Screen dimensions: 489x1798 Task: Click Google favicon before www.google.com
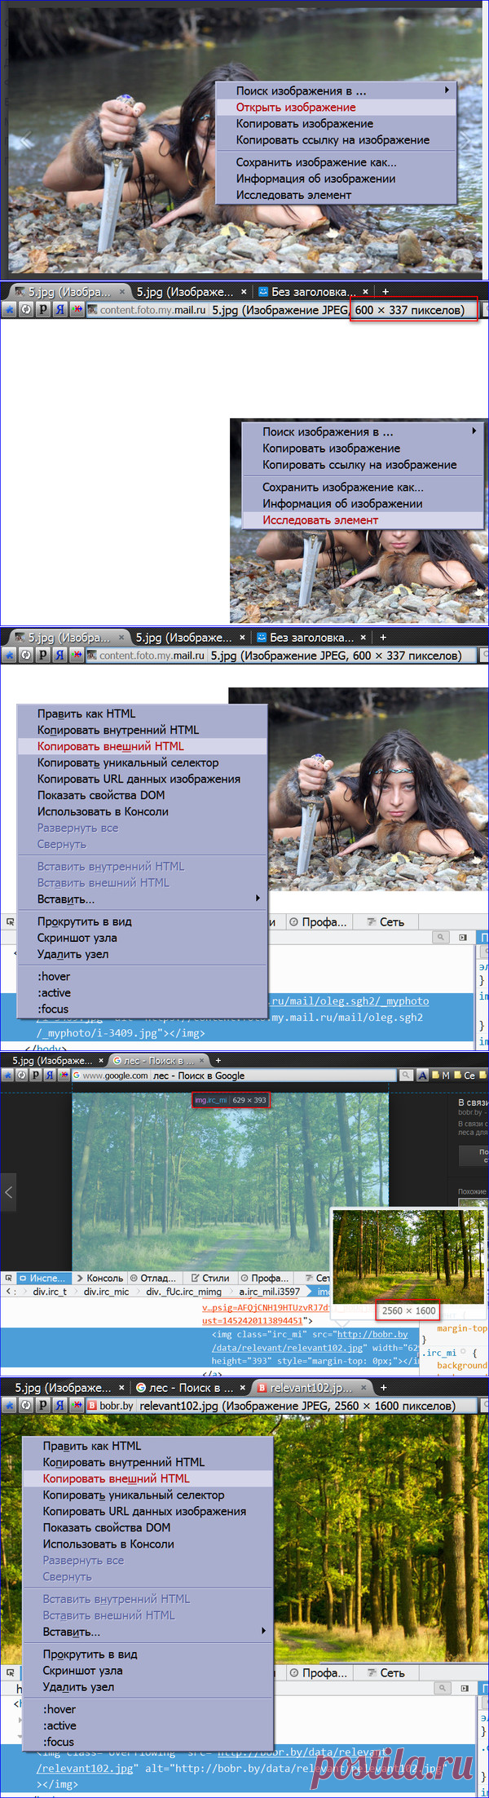pos(77,1076)
